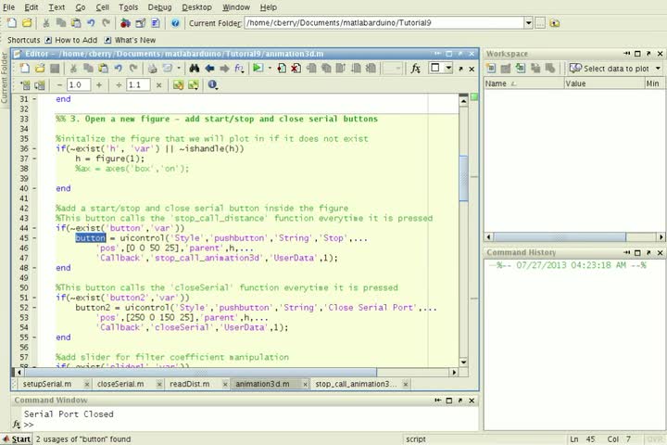Open the Debug menu
667x445 pixels.
pyautogui.click(x=160, y=7)
